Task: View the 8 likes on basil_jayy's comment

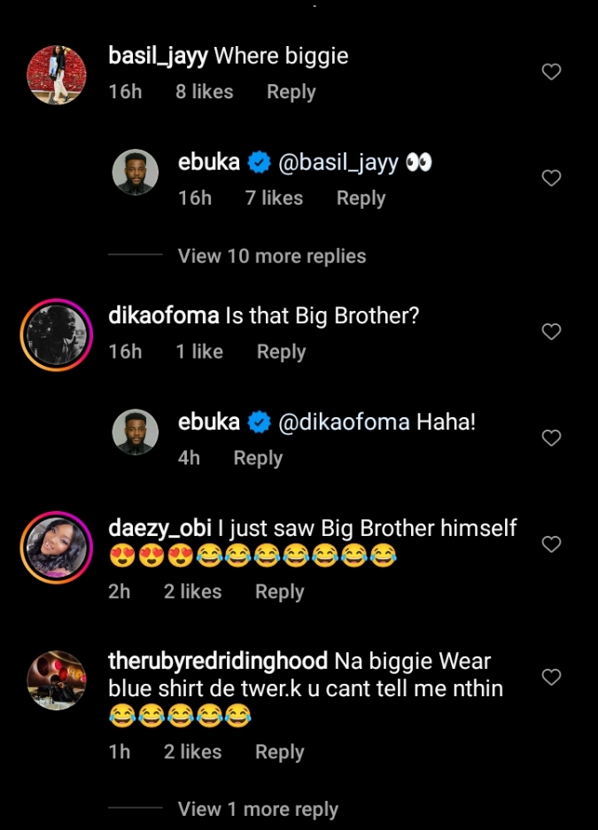Action: [x=204, y=92]
